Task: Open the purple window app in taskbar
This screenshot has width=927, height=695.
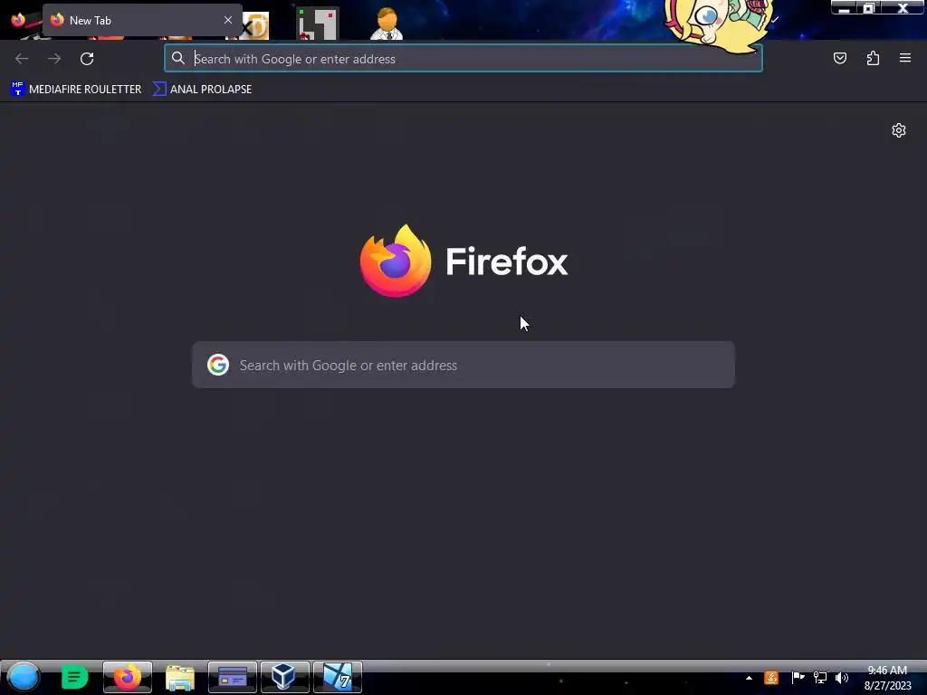Action: (233, 677)
